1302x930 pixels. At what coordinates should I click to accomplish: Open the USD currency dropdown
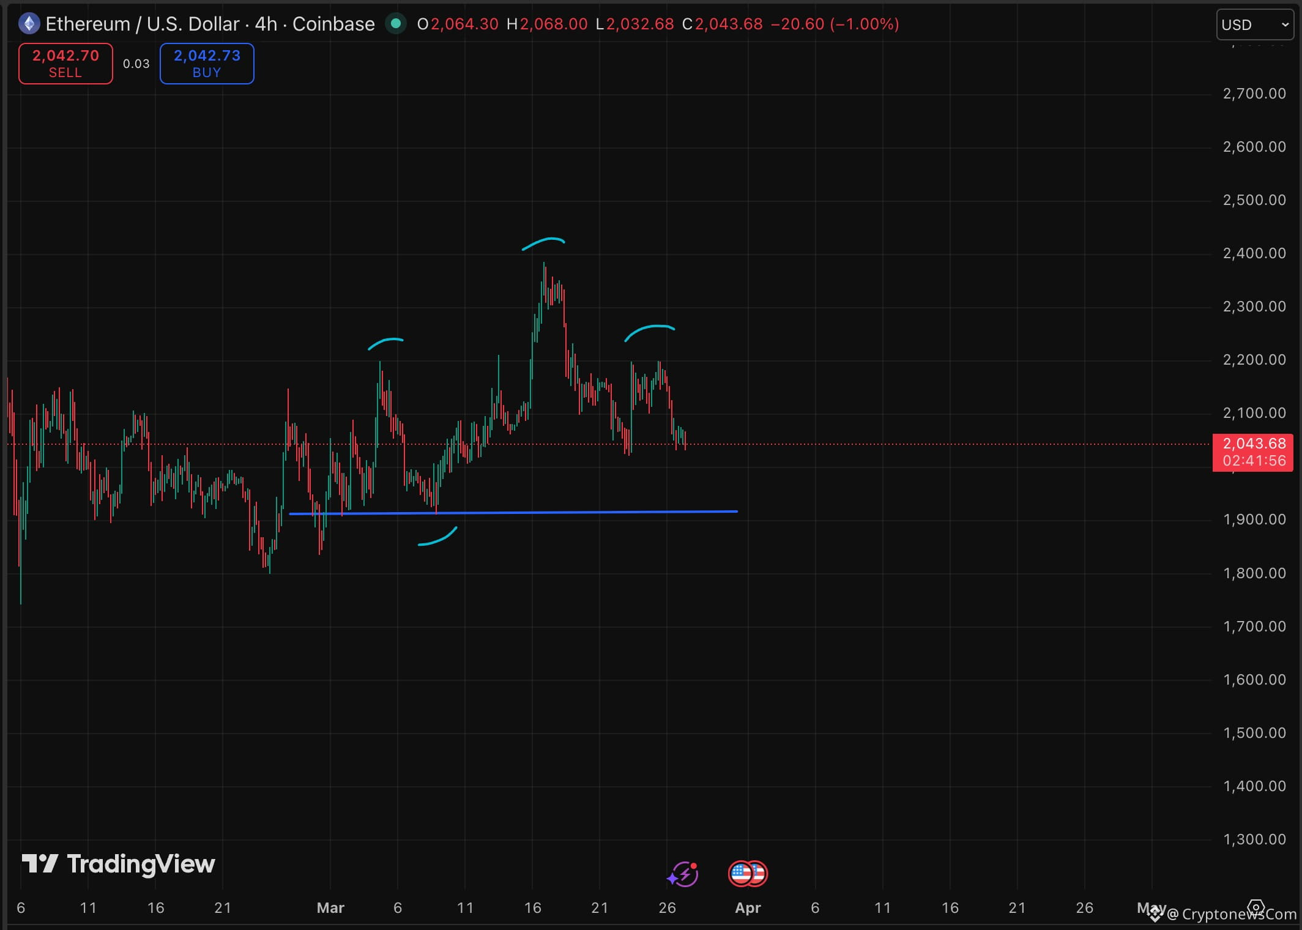coord(1254,24)
